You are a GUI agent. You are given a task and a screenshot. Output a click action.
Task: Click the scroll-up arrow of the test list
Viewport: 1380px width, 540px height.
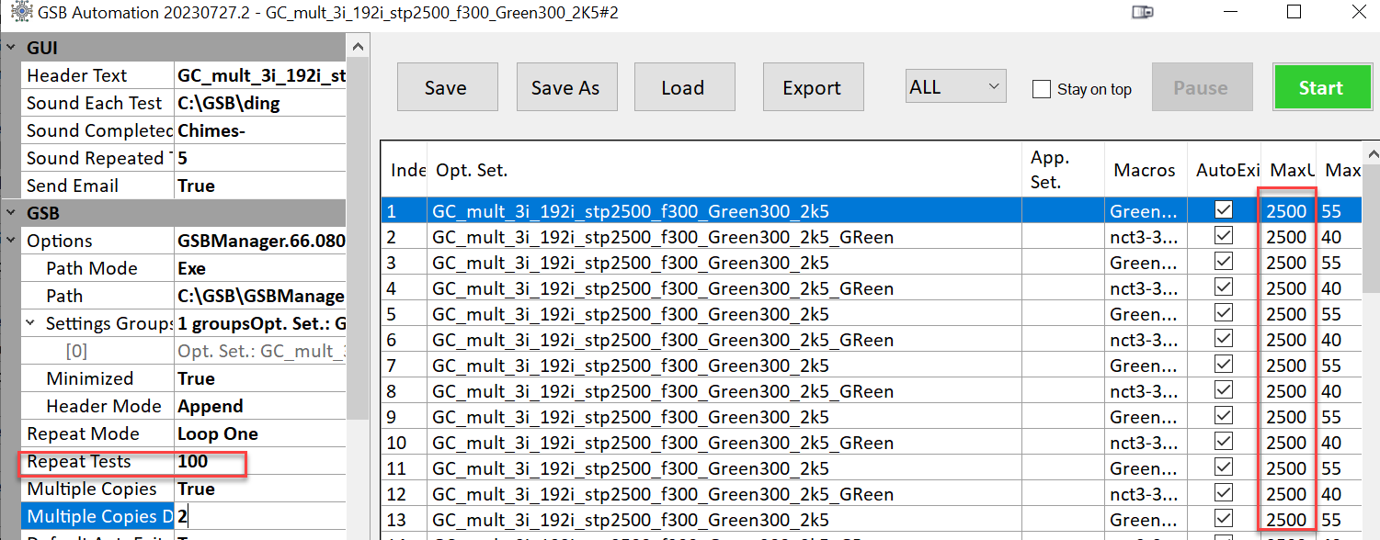click(1372, 152)
